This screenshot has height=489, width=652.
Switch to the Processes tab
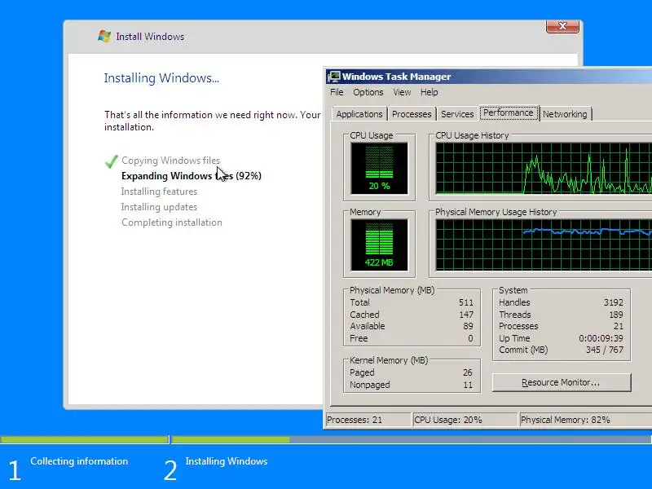click(412, 114)
